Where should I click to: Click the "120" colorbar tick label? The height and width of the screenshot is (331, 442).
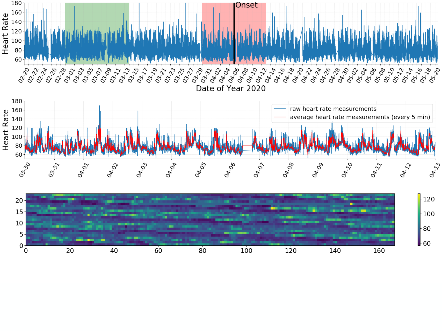[429, 199]
